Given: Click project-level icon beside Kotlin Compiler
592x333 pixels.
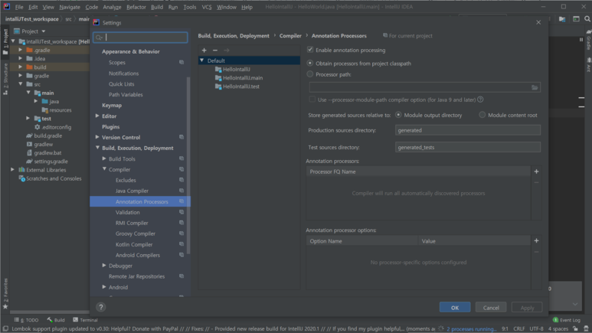Looking at the screenshot, I should pyautogui.click(x=182, y=244).
